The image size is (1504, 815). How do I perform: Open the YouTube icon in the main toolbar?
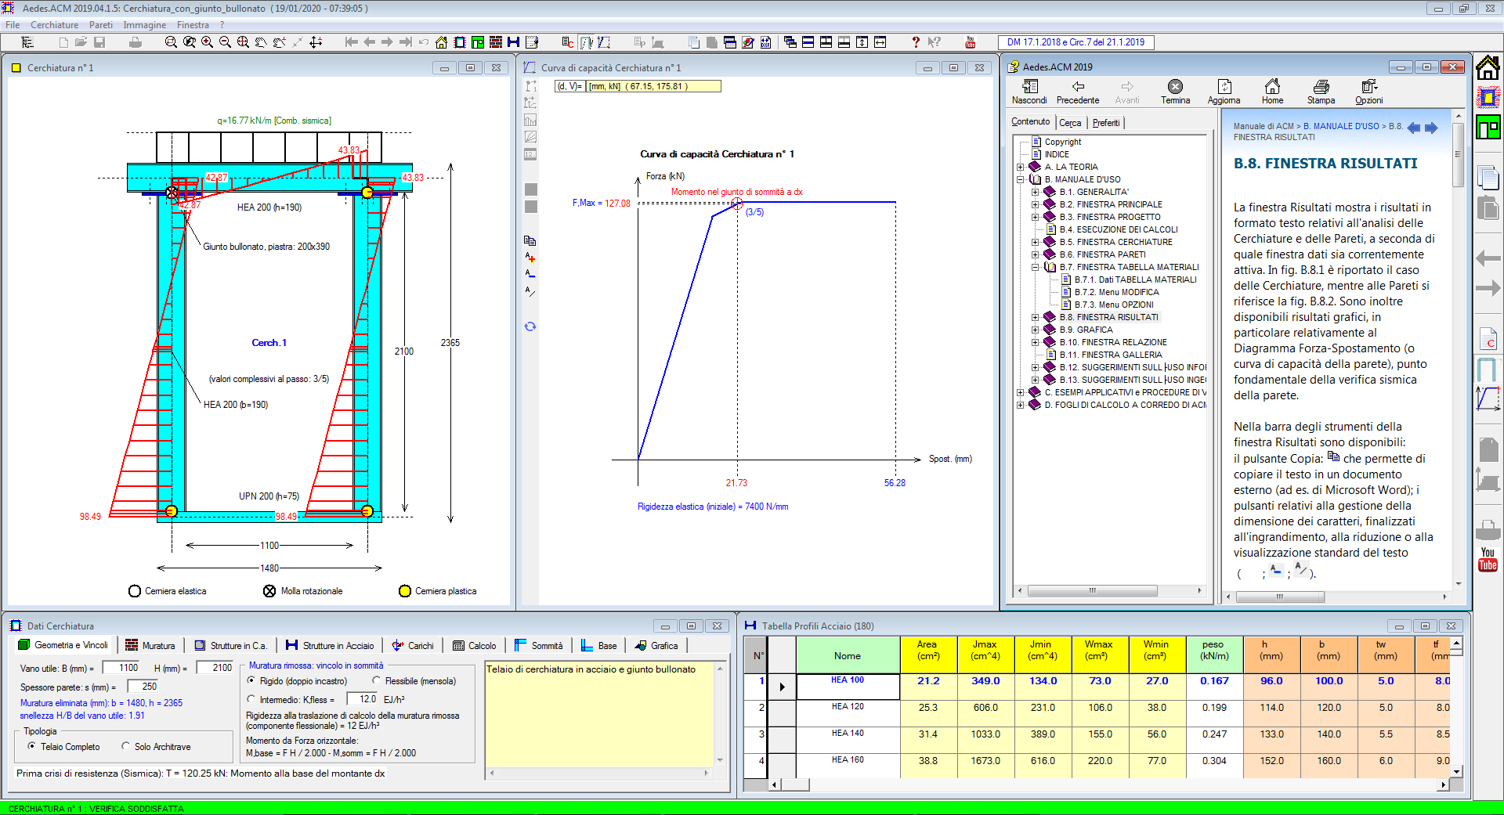[970, 42]
